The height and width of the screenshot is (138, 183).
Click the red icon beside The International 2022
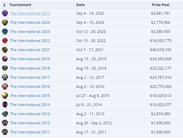(5, 41)
